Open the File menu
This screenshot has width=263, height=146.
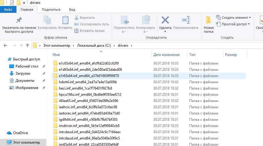click(8, 10)
